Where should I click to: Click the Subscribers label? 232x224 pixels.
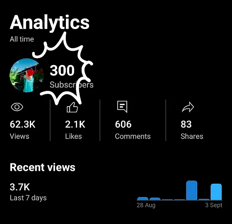coord(71,85)
